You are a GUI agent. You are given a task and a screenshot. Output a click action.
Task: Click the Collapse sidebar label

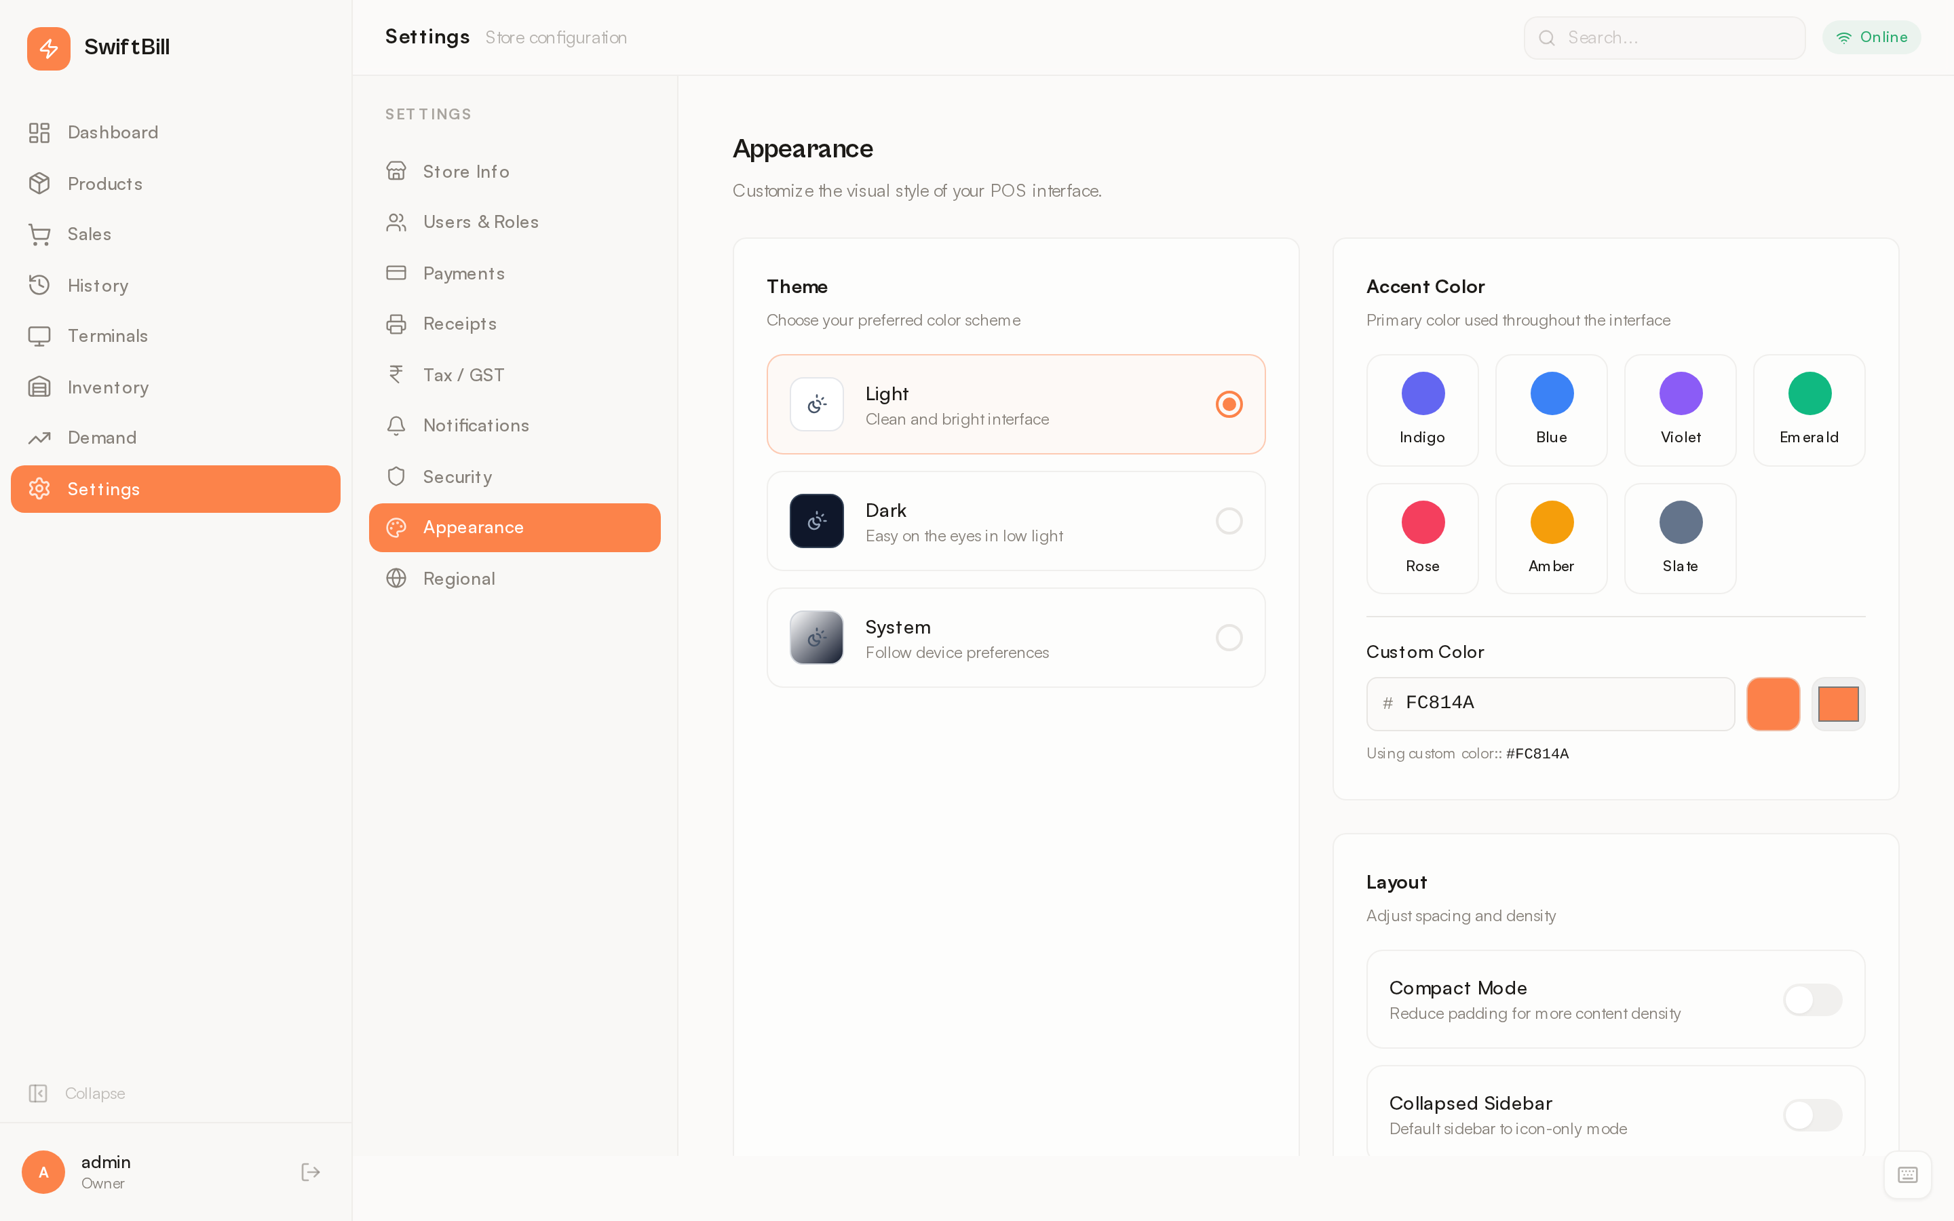[x=95, y=1093]
